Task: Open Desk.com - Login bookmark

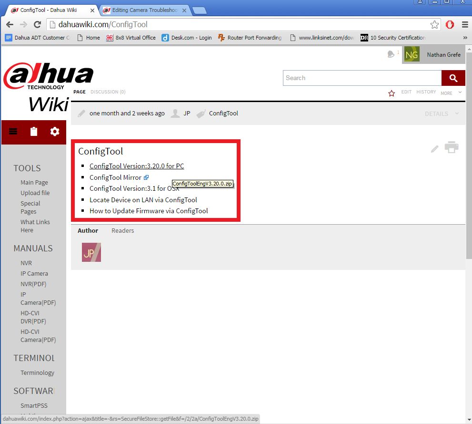Action: [x=187, y=38]
